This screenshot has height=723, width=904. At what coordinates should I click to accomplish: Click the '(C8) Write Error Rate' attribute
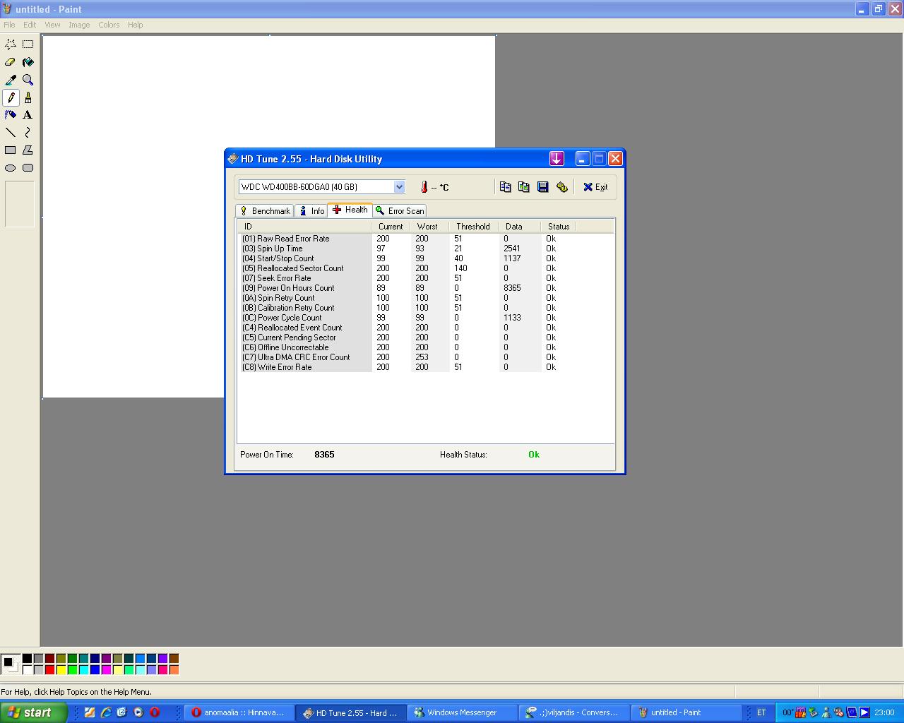277,367
